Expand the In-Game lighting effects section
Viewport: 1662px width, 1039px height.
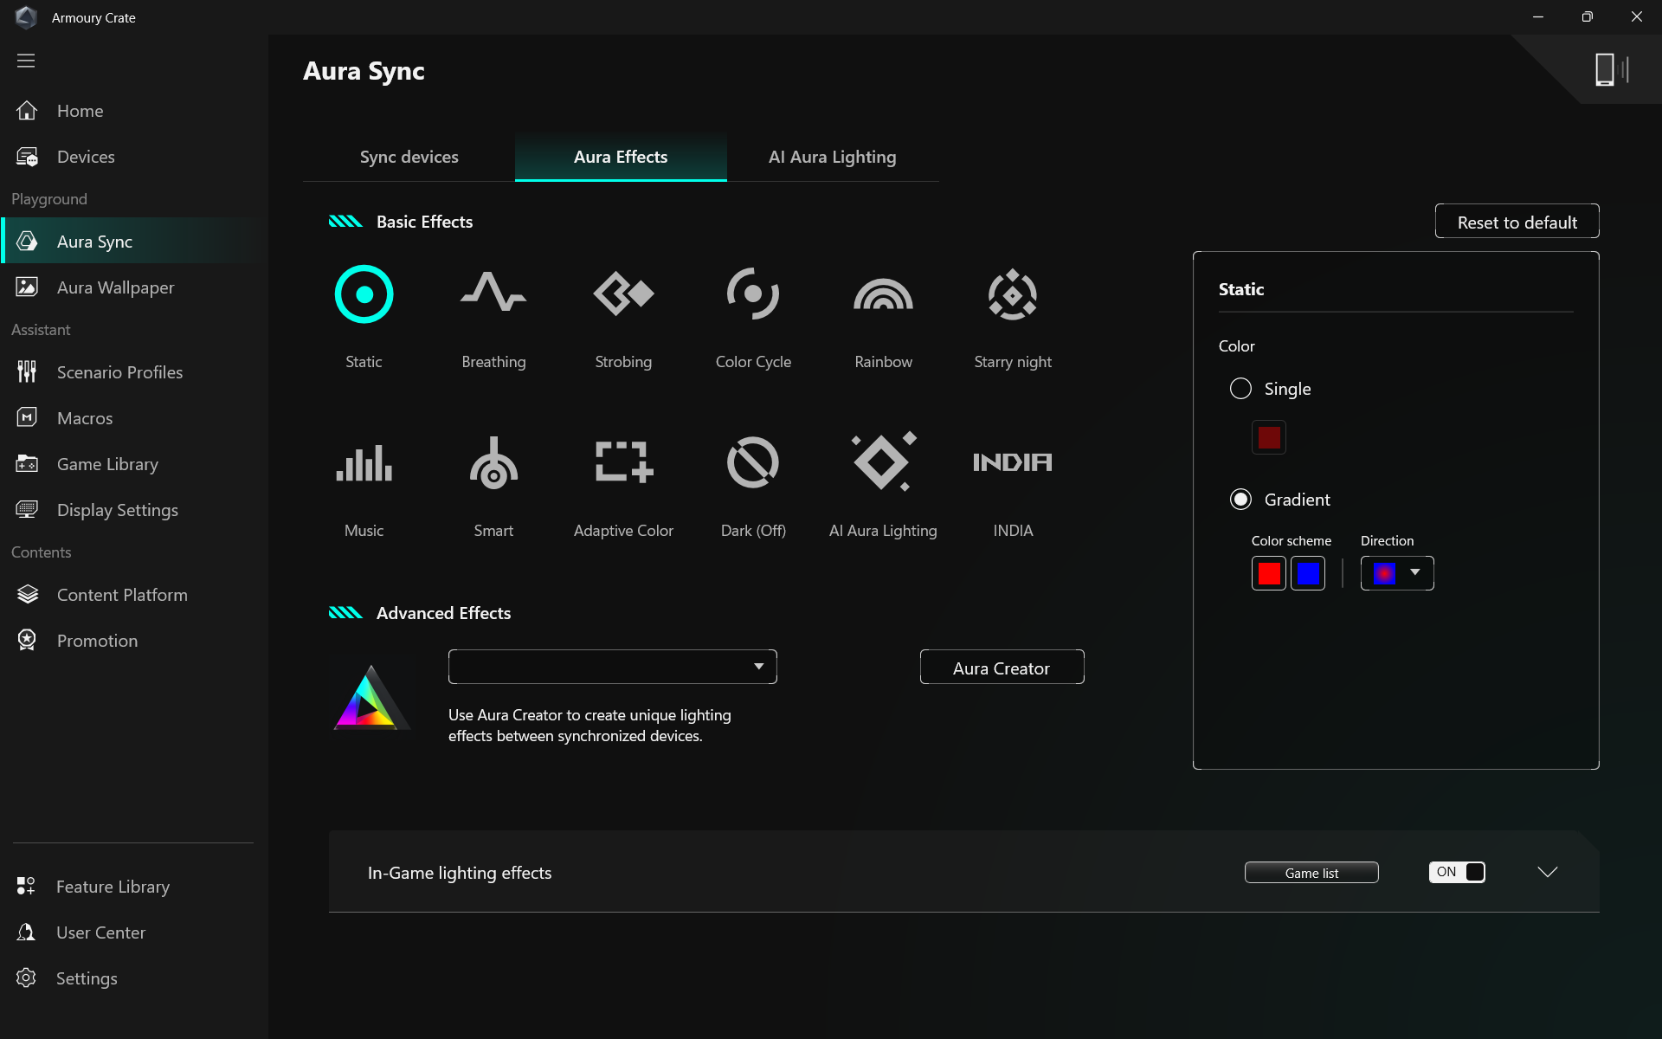pyautogui.click(x=1548, y=872)
